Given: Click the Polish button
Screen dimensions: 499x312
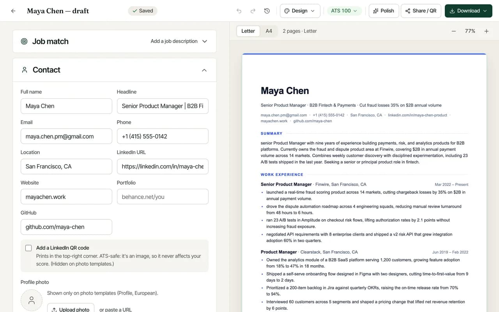Looking at the screenshot, I should (384, 11).
